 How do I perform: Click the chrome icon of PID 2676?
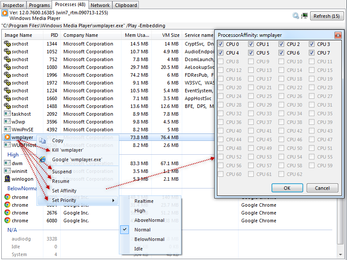coord(7,213)
